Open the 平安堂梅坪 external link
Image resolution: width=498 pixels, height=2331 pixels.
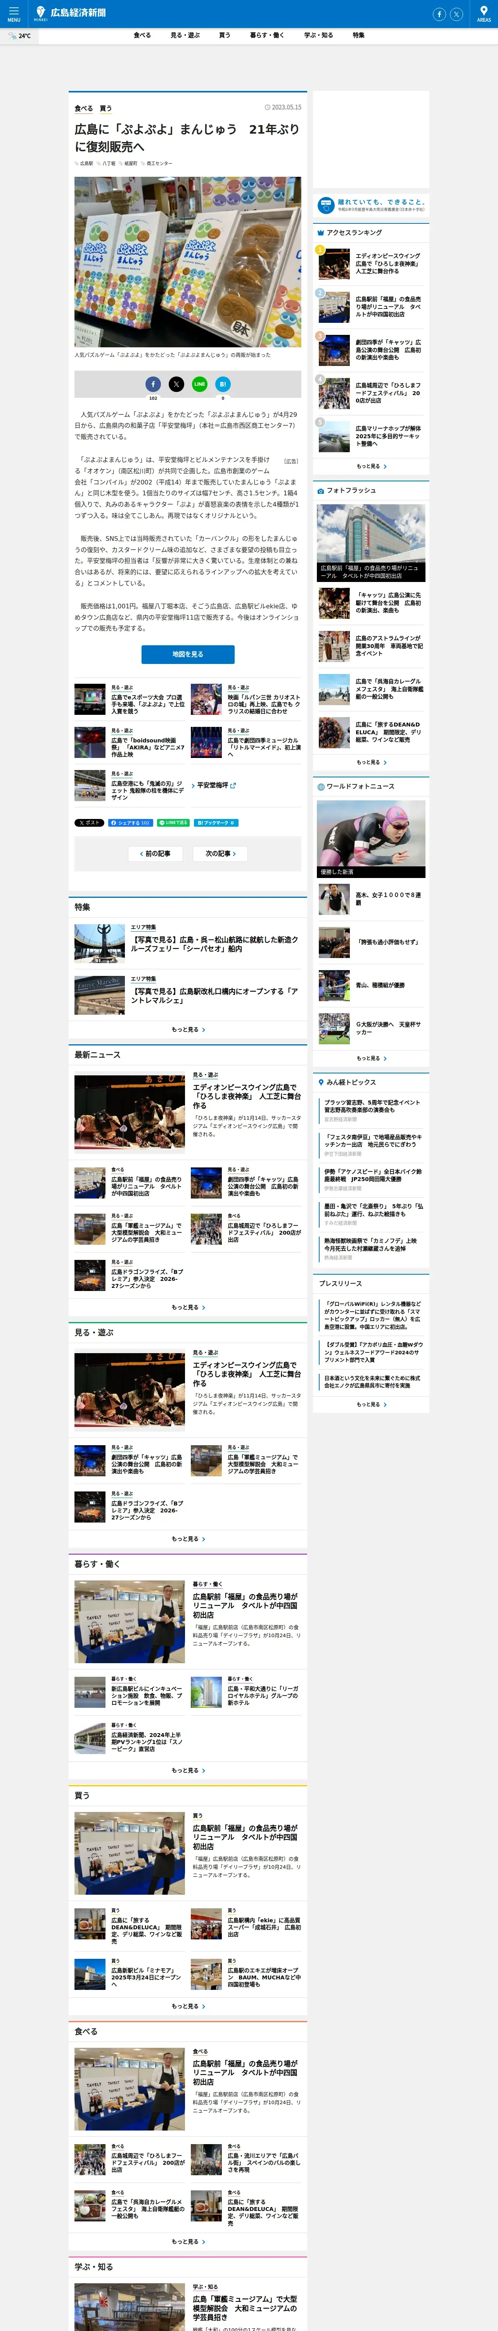pos(213,786)
